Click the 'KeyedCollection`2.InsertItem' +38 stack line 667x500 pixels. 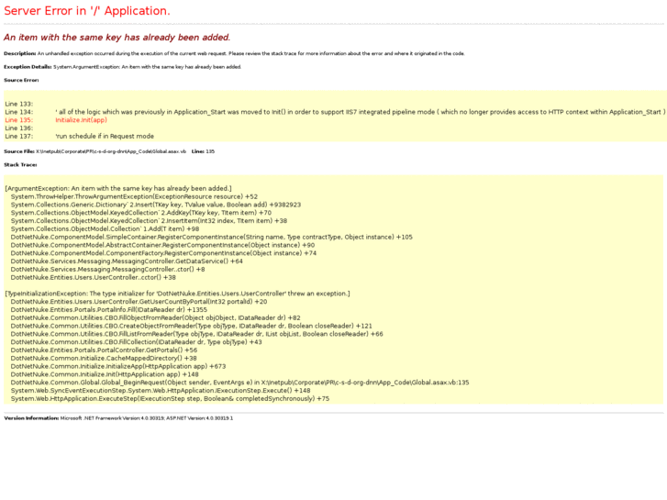pyautogui.click(x=149, y=221)
